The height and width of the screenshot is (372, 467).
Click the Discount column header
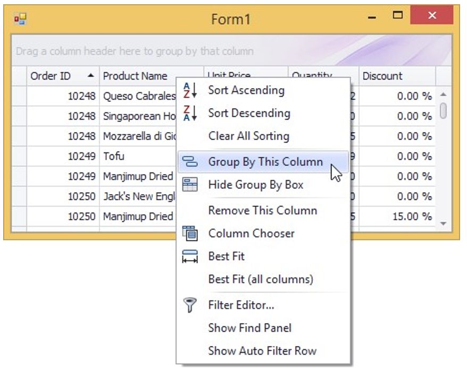(382, 76)
